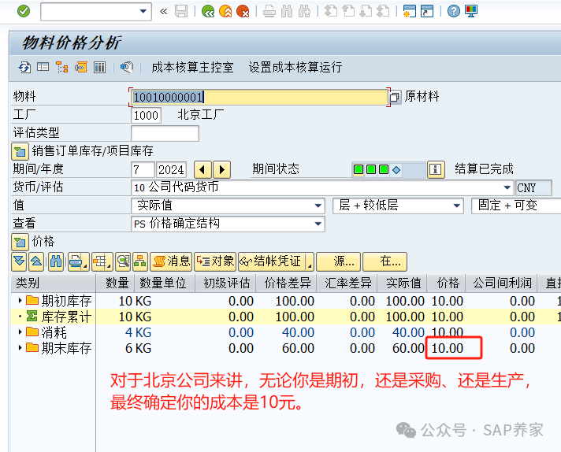Click the detail magnifier icon in grid toolbar

tap(123, 261)
